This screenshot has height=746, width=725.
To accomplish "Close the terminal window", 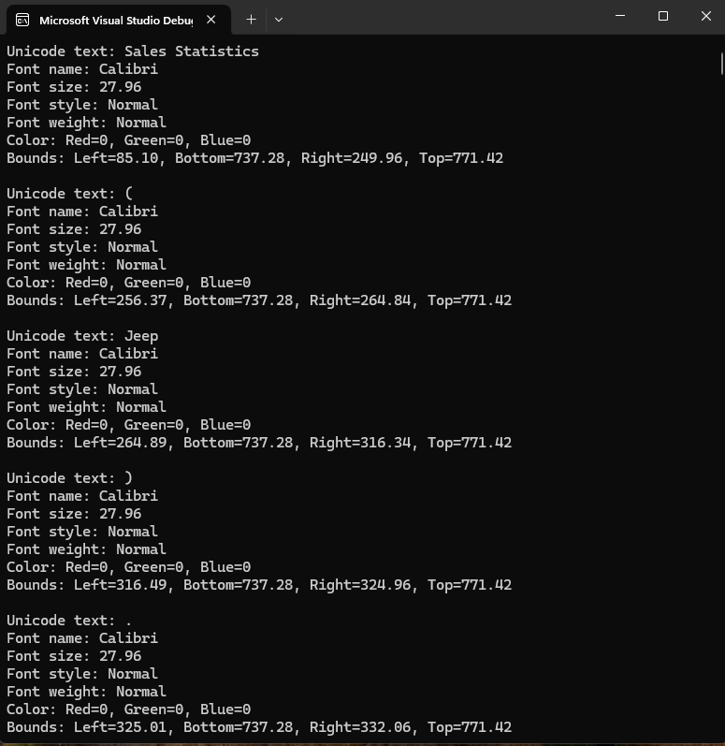I will pos(706,16).
